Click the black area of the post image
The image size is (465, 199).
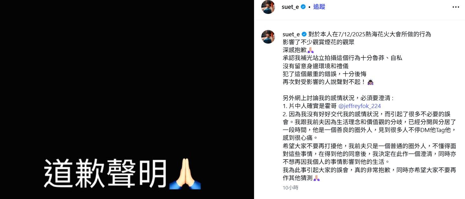click(127, 79)
